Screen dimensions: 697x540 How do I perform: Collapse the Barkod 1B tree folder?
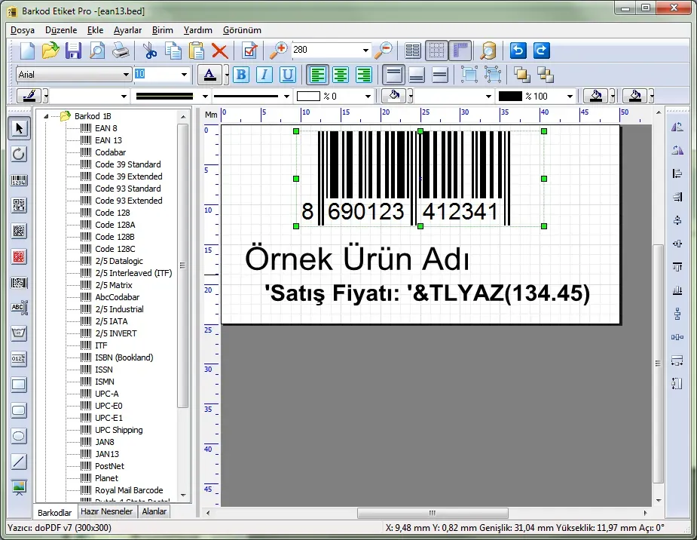point(47,116)
